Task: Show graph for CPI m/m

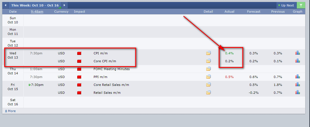Action: [x=297, y=53]
